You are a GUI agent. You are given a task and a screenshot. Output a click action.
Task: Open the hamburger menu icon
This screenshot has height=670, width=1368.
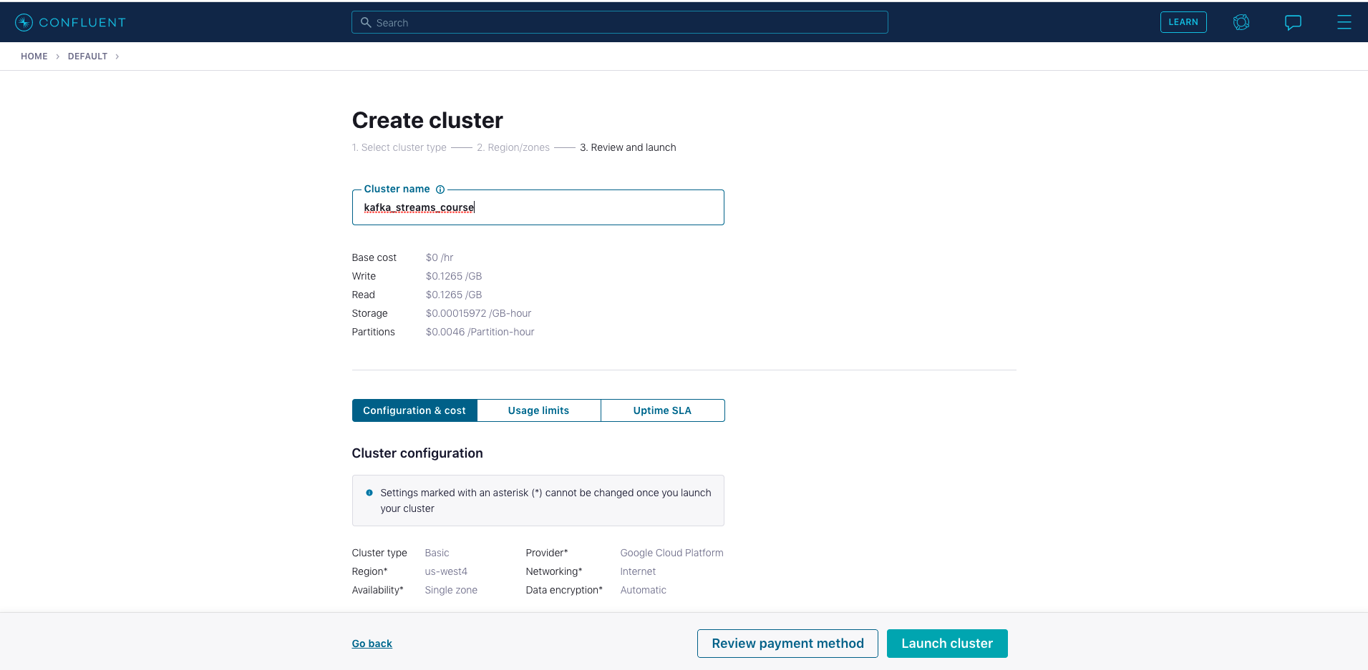[x=1344, y=22]
